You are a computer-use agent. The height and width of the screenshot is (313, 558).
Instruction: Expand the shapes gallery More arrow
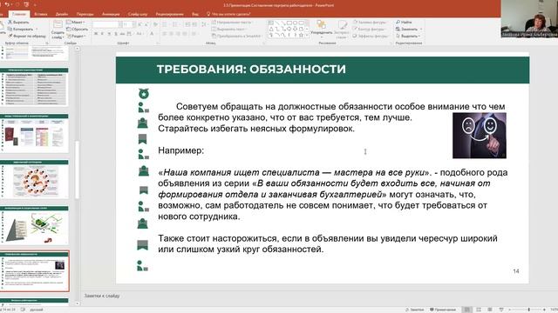tap(307, 35)
